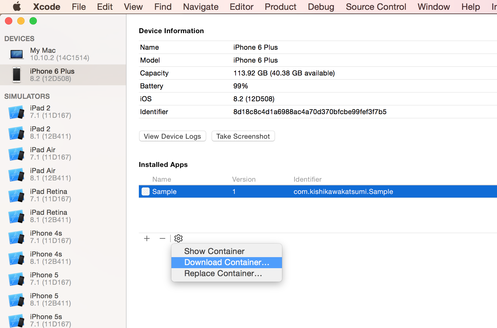The width and height of the screenshot is (497, 328).
Task: Click the Version column header
Action: point(244,179)
